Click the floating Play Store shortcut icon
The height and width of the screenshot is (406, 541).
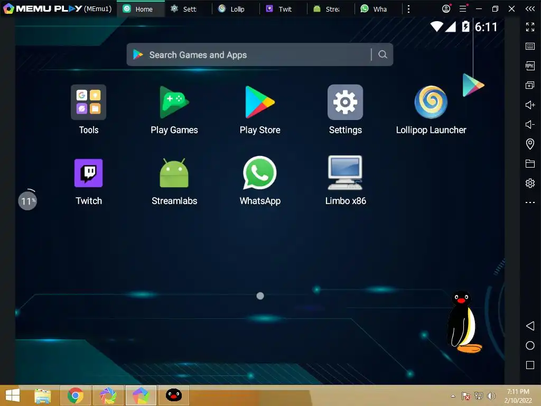tap(473, 85)
